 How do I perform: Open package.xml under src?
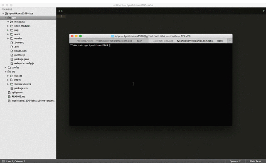pyautogui.click(x=21, y=88)
